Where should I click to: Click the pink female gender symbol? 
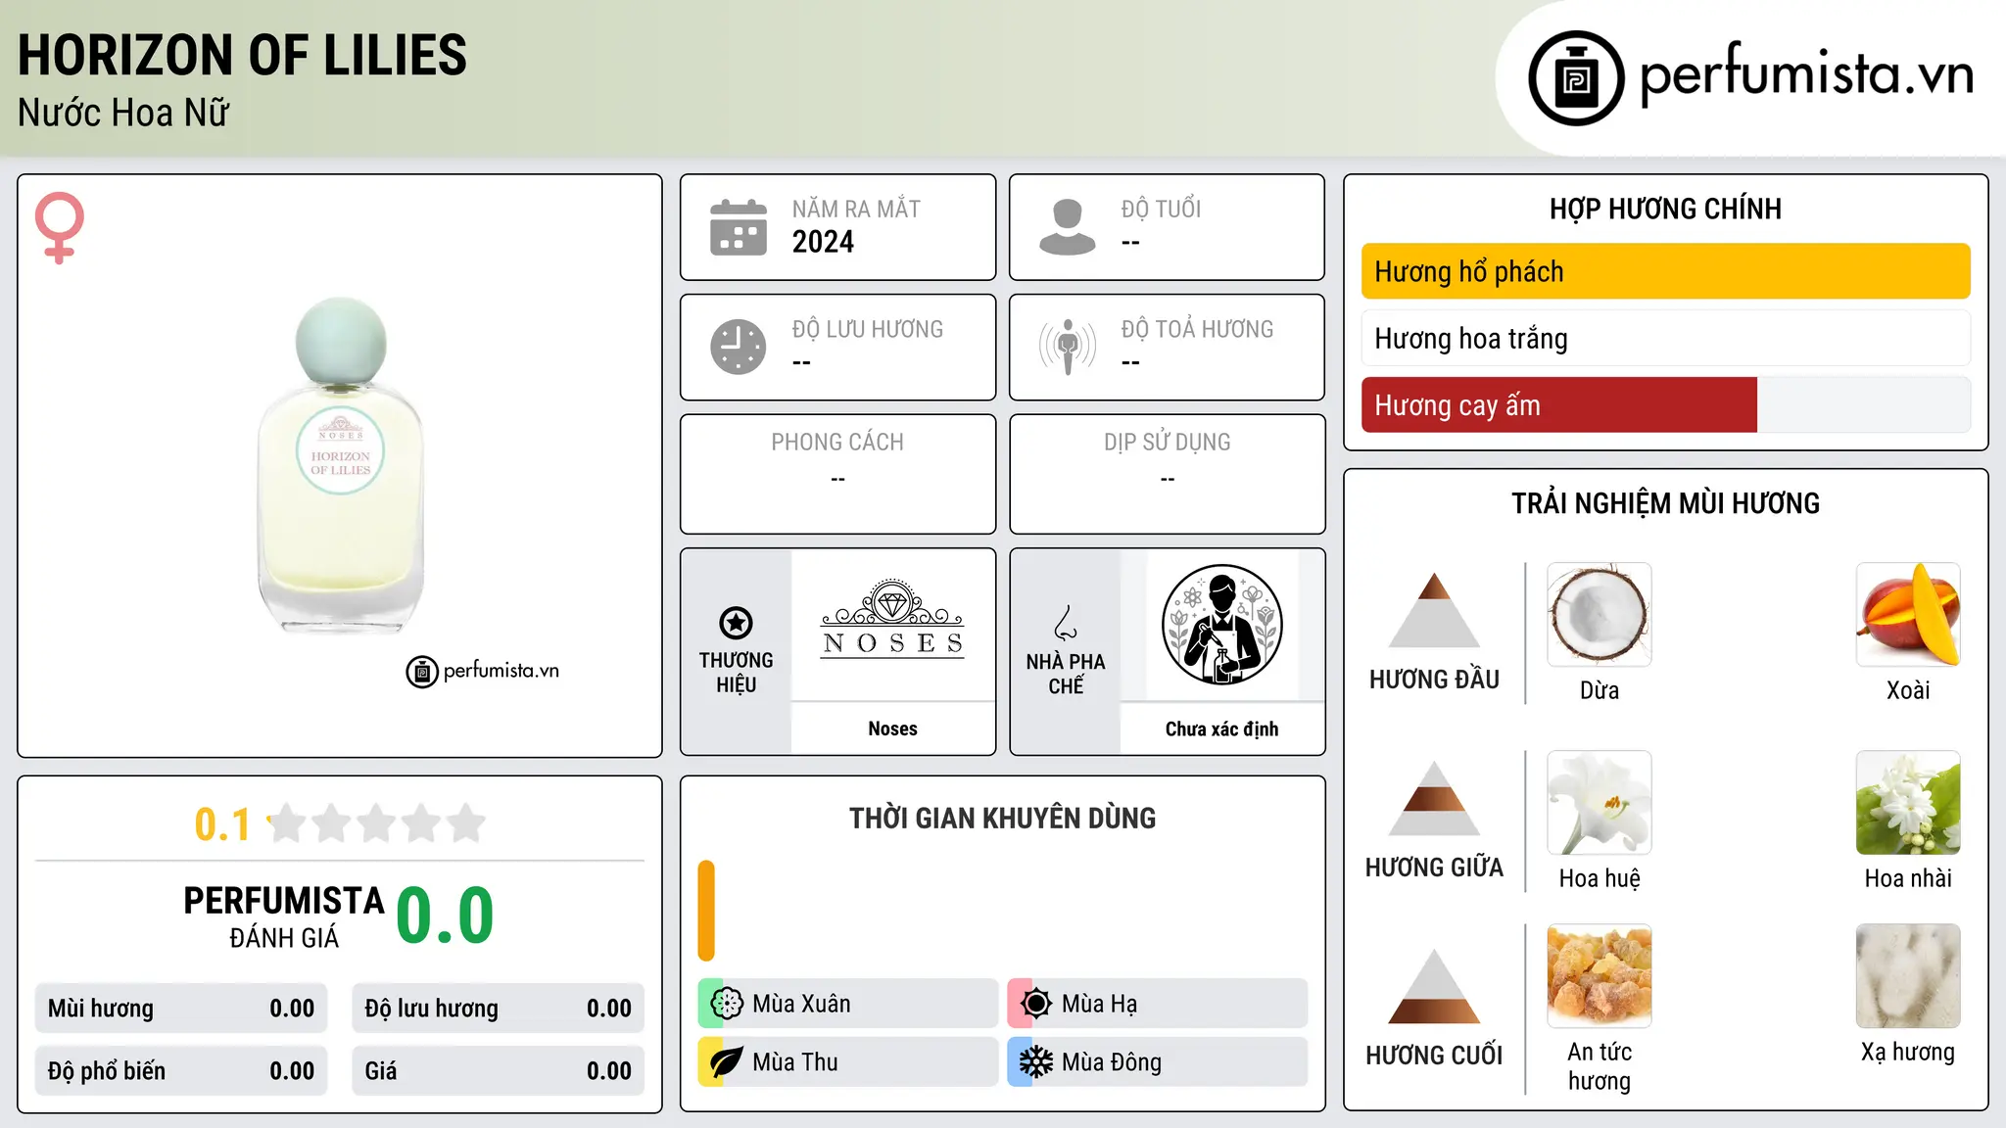(x=59, y=228)
